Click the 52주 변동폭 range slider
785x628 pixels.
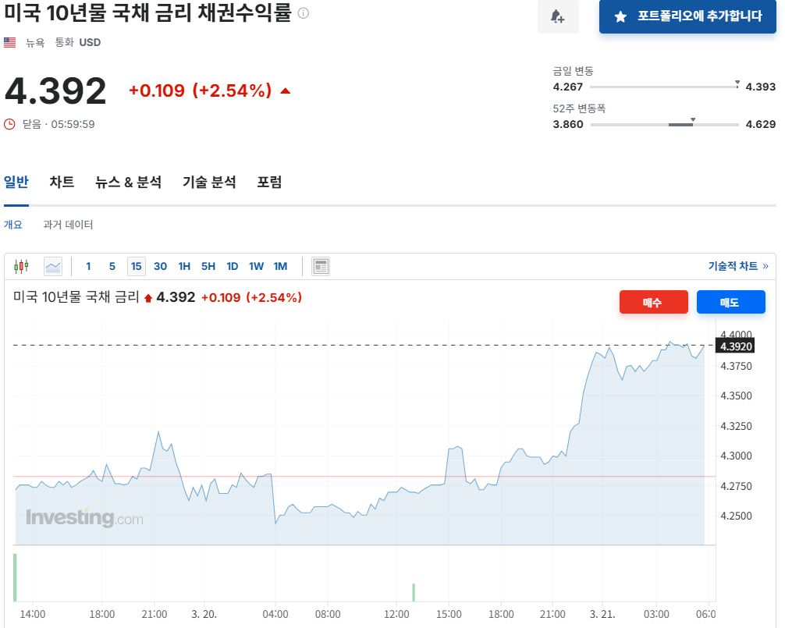point(664,124)
